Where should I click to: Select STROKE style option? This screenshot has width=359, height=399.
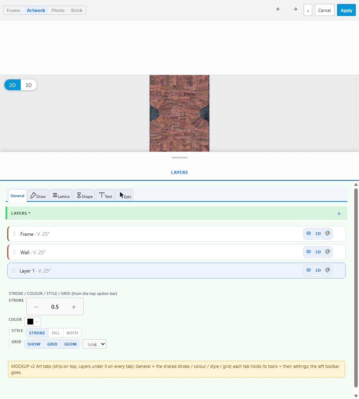point(37,333)
